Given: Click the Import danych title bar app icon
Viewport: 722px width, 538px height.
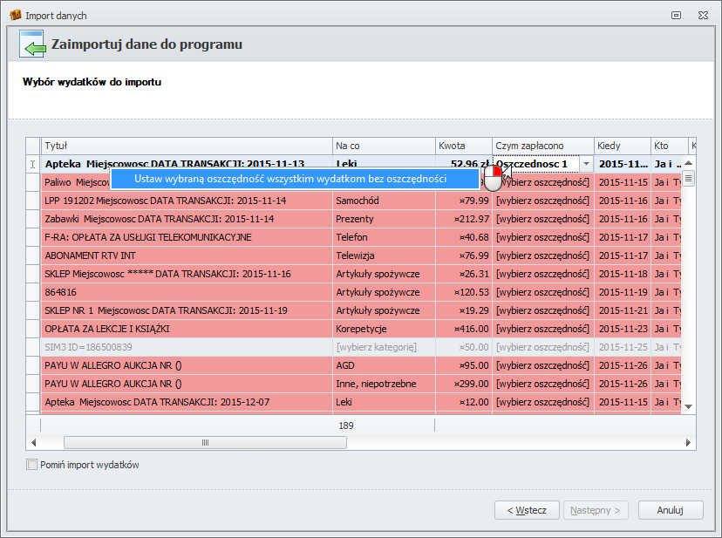Looking at the screenshot, I should click(x=15, y=15).
